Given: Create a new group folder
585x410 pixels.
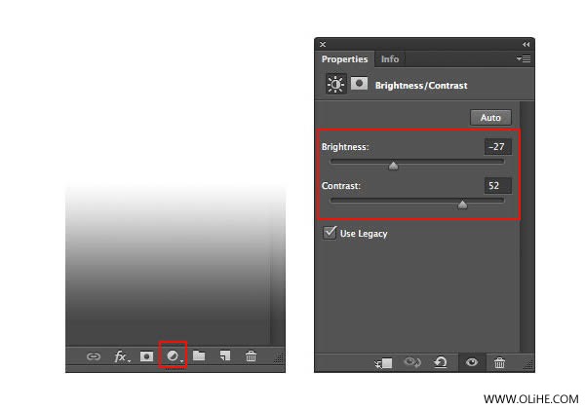Looking at the screenshot, I should [199, 356].
